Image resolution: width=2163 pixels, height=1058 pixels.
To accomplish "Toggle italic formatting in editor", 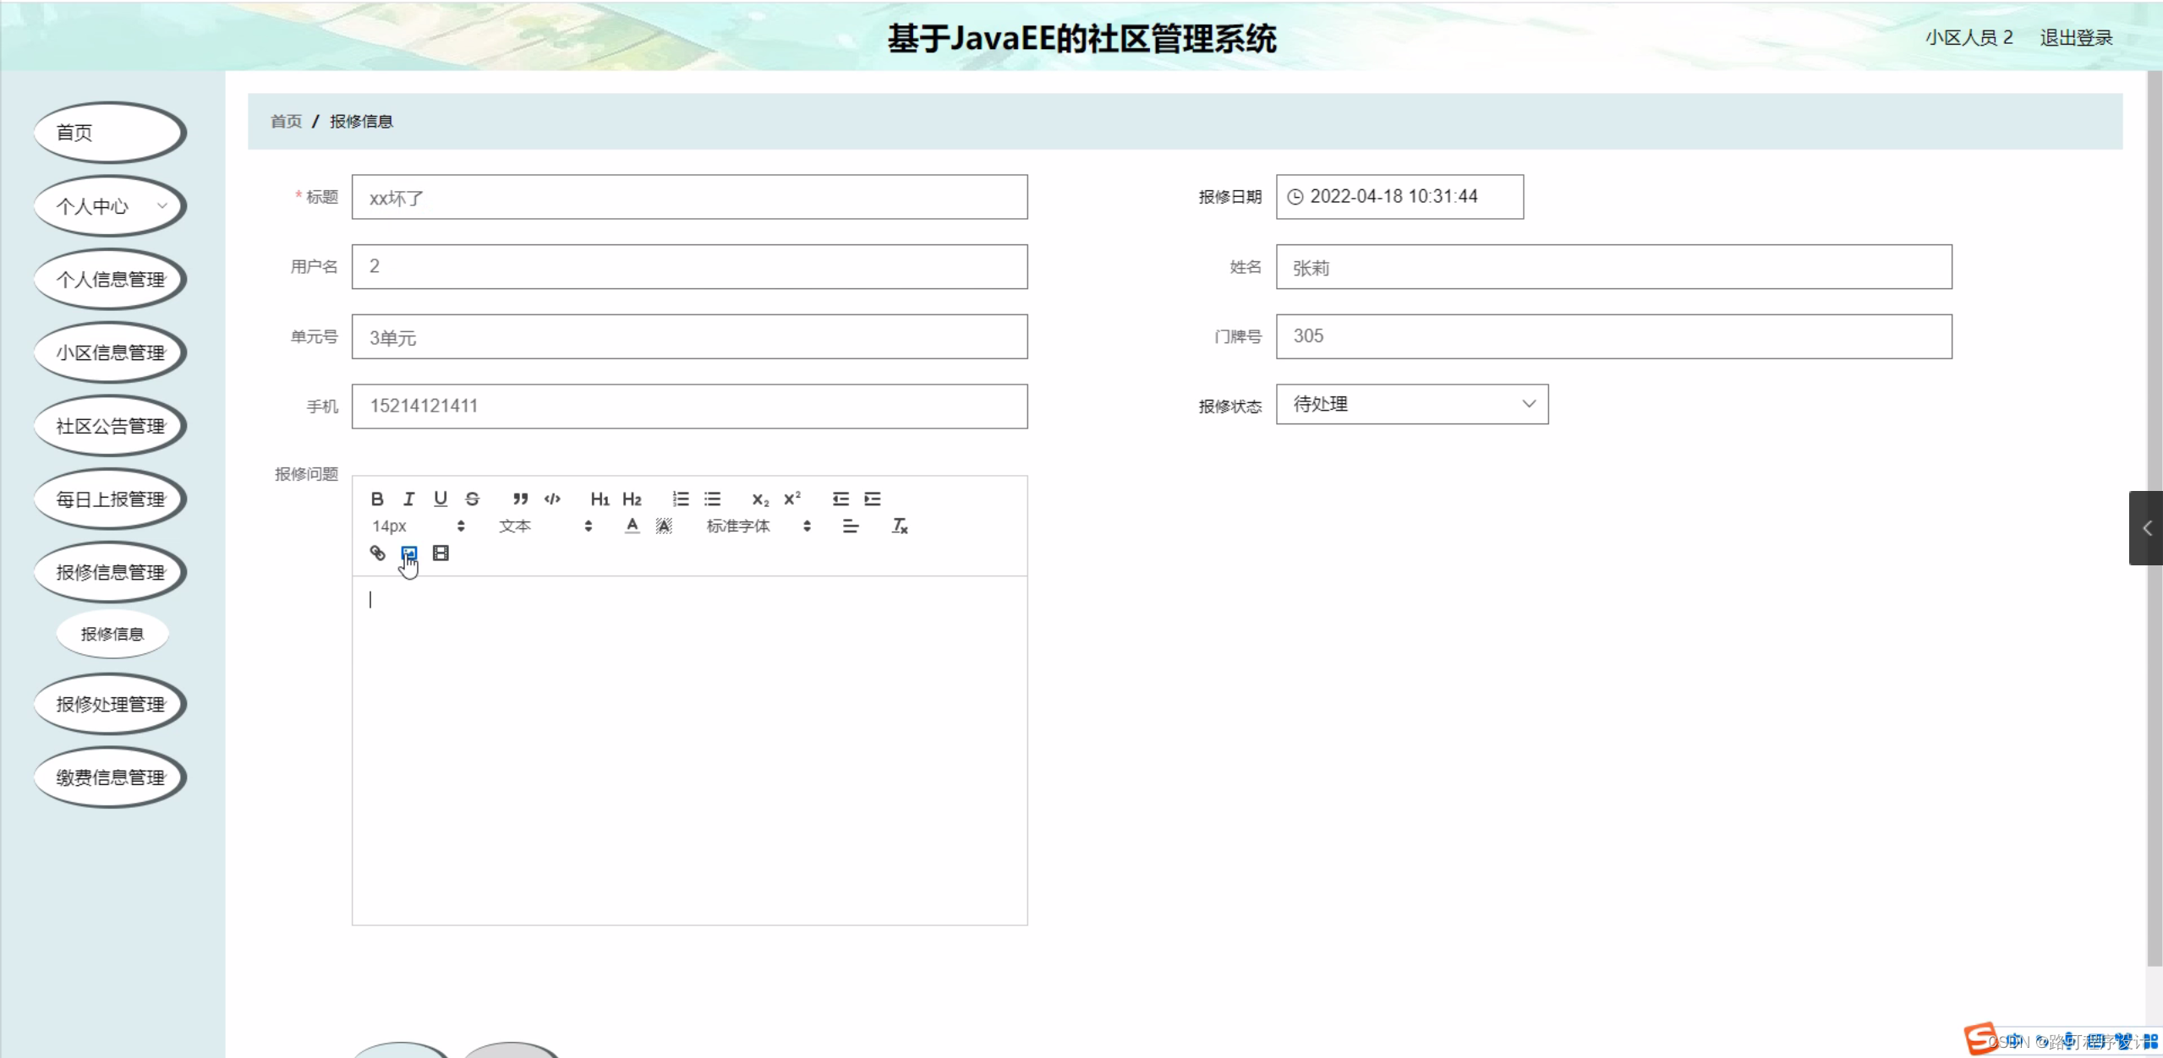I will [408, 499].
